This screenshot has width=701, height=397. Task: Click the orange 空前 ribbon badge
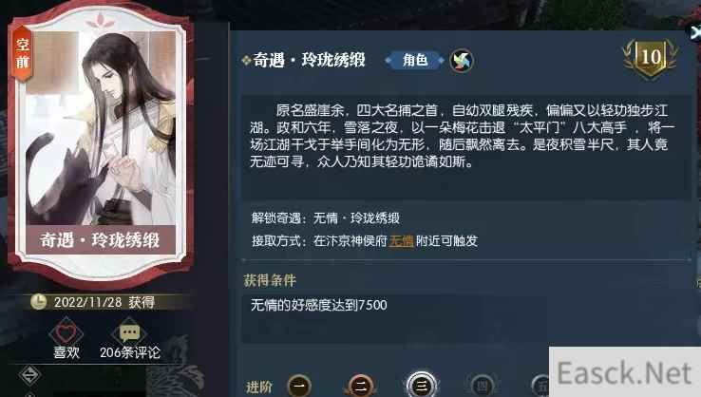(x=23, y=53)
